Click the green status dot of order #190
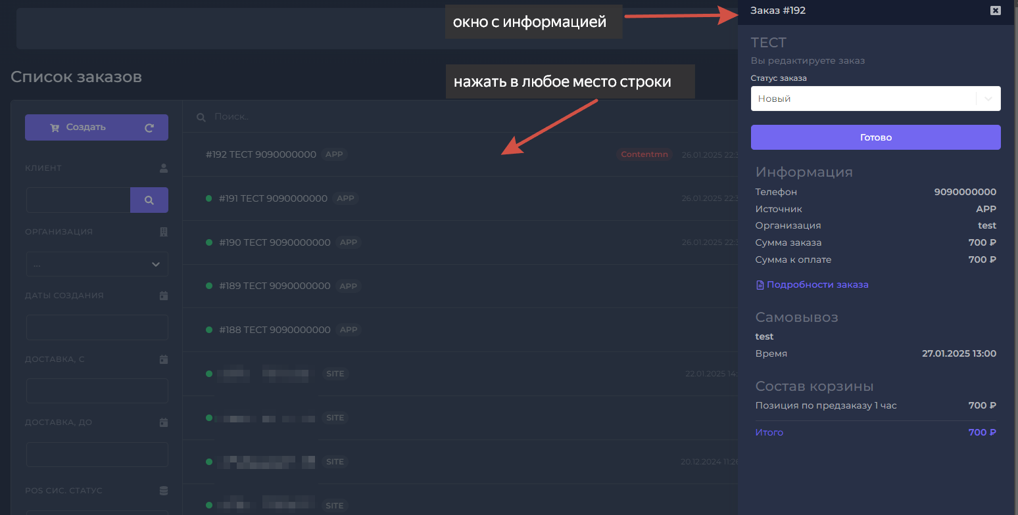1018x515 pixels. 209,242
